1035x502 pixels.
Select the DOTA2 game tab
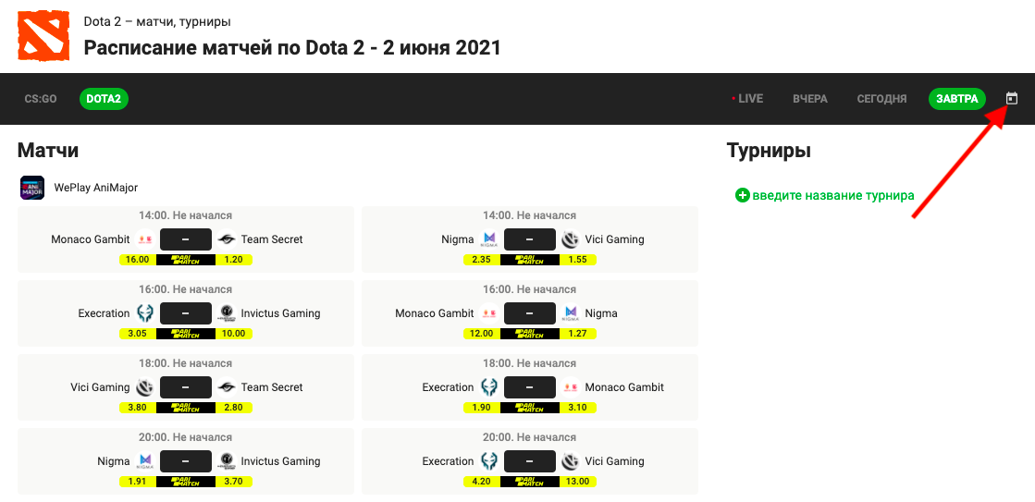(x=104, y=99)
